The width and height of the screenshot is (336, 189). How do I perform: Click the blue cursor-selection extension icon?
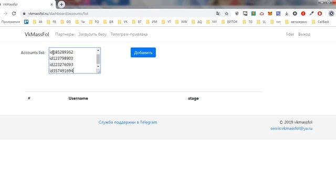click(x=278, y=14)
